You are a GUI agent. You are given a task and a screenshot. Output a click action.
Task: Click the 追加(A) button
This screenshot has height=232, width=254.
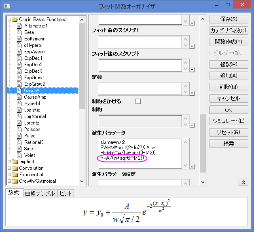pos(229,76)
